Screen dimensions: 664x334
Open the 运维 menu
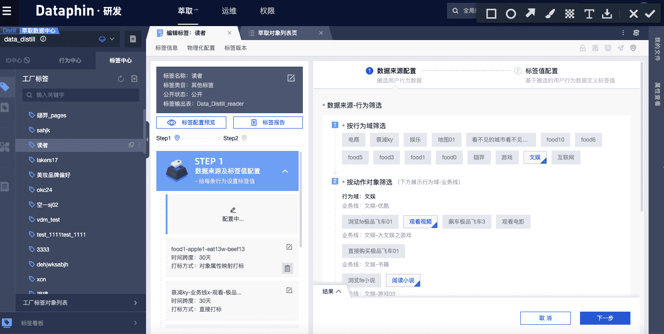[229, 11]
